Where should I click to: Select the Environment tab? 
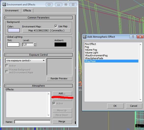click(12, 11)
